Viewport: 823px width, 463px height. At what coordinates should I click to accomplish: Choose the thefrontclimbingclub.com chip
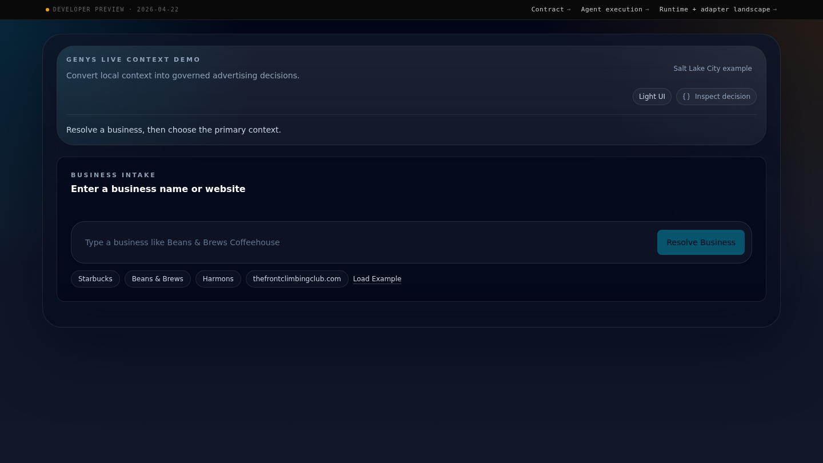coord(297,279)
